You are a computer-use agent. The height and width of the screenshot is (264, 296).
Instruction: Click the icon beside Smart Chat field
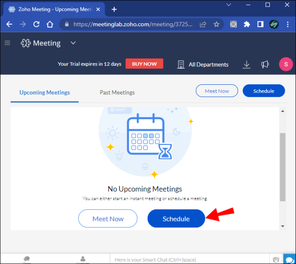click(x=276, y=259)
